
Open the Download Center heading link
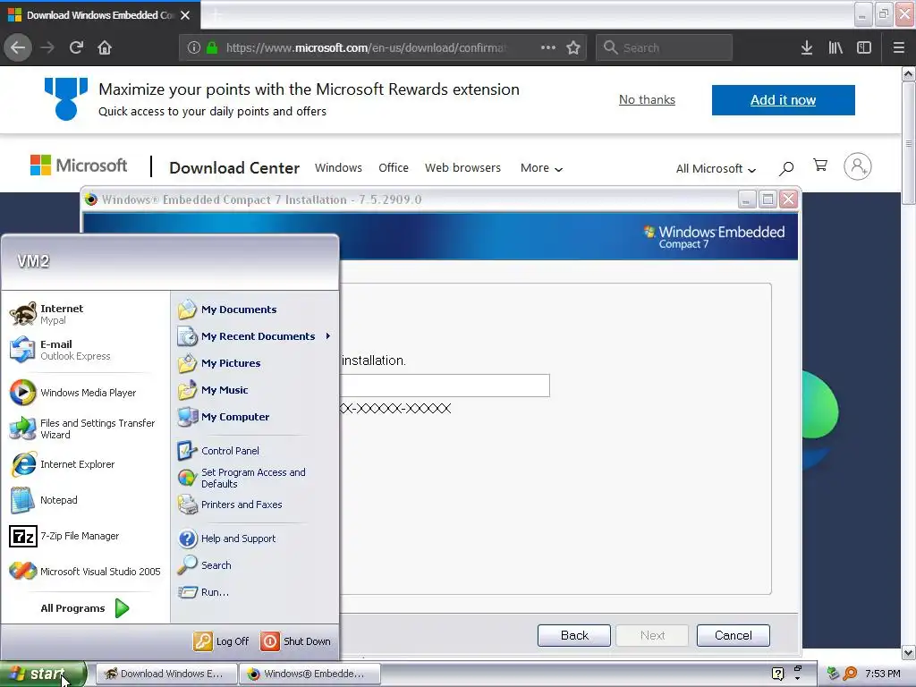tap(234, 168)
